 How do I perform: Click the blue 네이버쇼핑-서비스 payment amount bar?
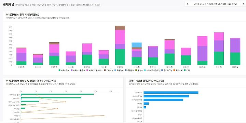point(163,100)
